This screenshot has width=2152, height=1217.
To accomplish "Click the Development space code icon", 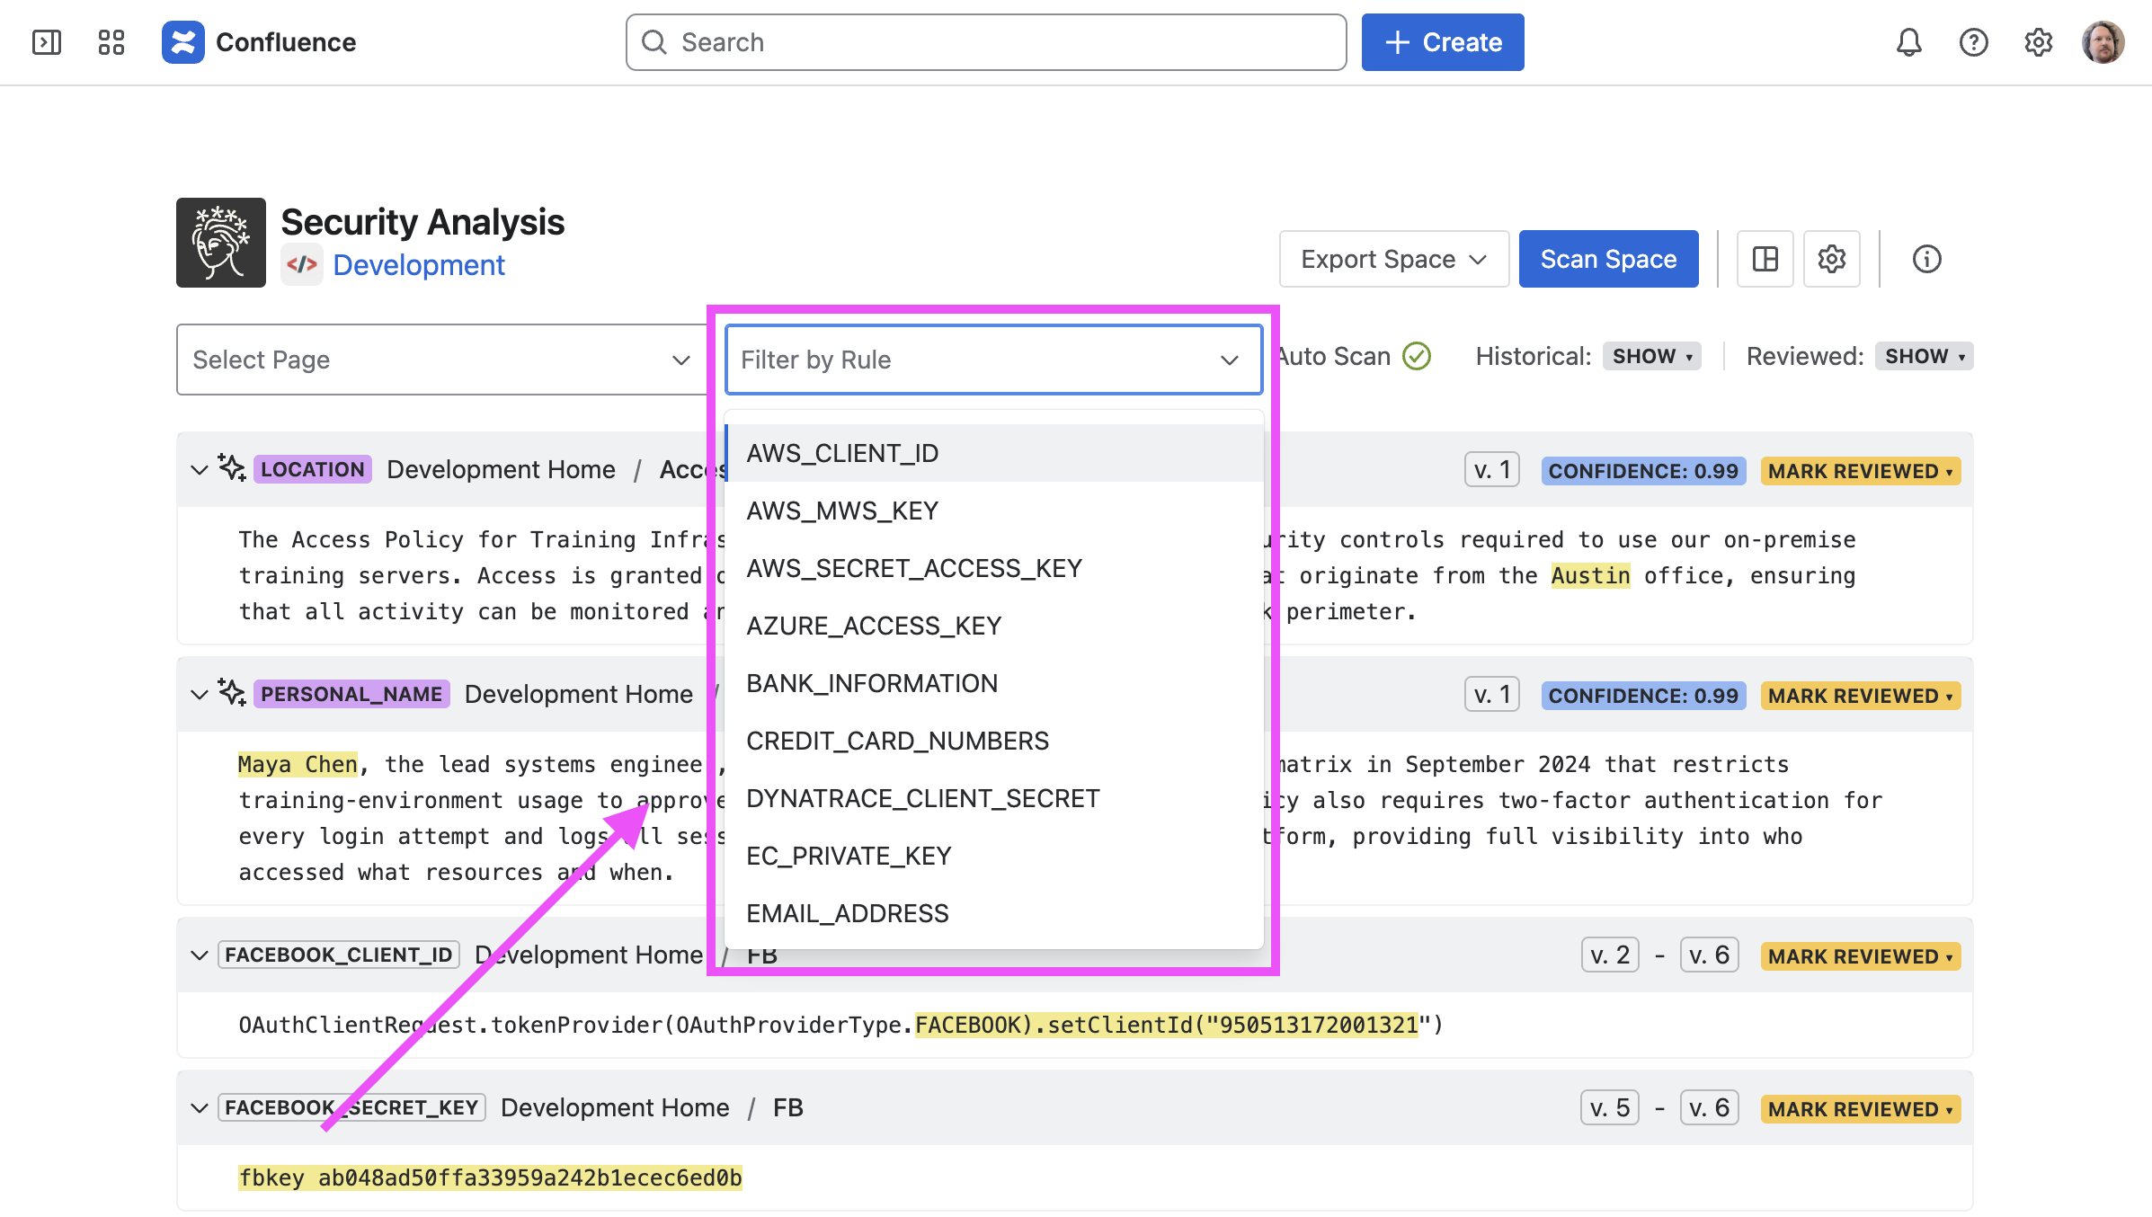I will coord(302,265).
